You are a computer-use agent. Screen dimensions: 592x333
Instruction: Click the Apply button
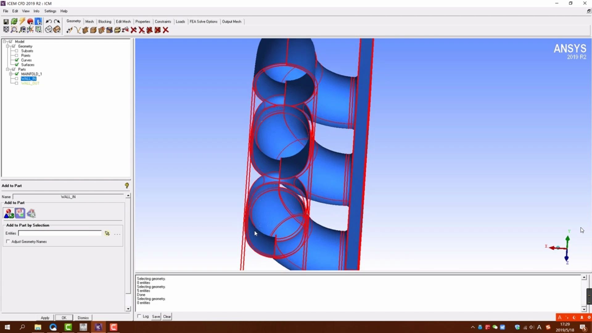(45, 318)
